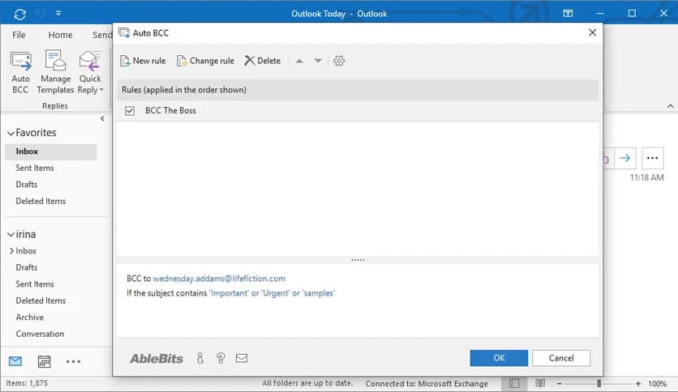Open the Auto BCC ribbon tool
The height and width of the screenshot is (392, 678).
(20, 72)
